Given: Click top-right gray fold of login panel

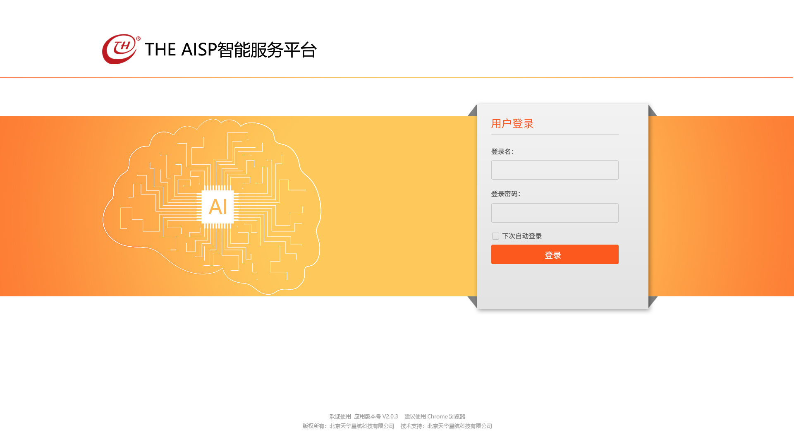Looking at the screenshot, I should tap(652, 112).
